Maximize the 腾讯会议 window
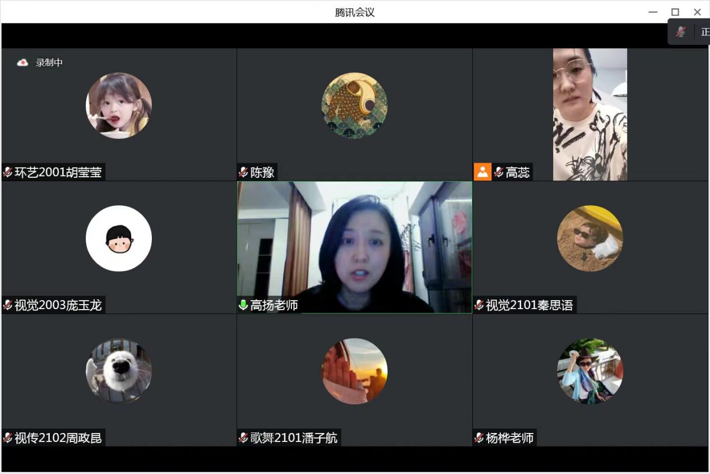 (675, 12)
